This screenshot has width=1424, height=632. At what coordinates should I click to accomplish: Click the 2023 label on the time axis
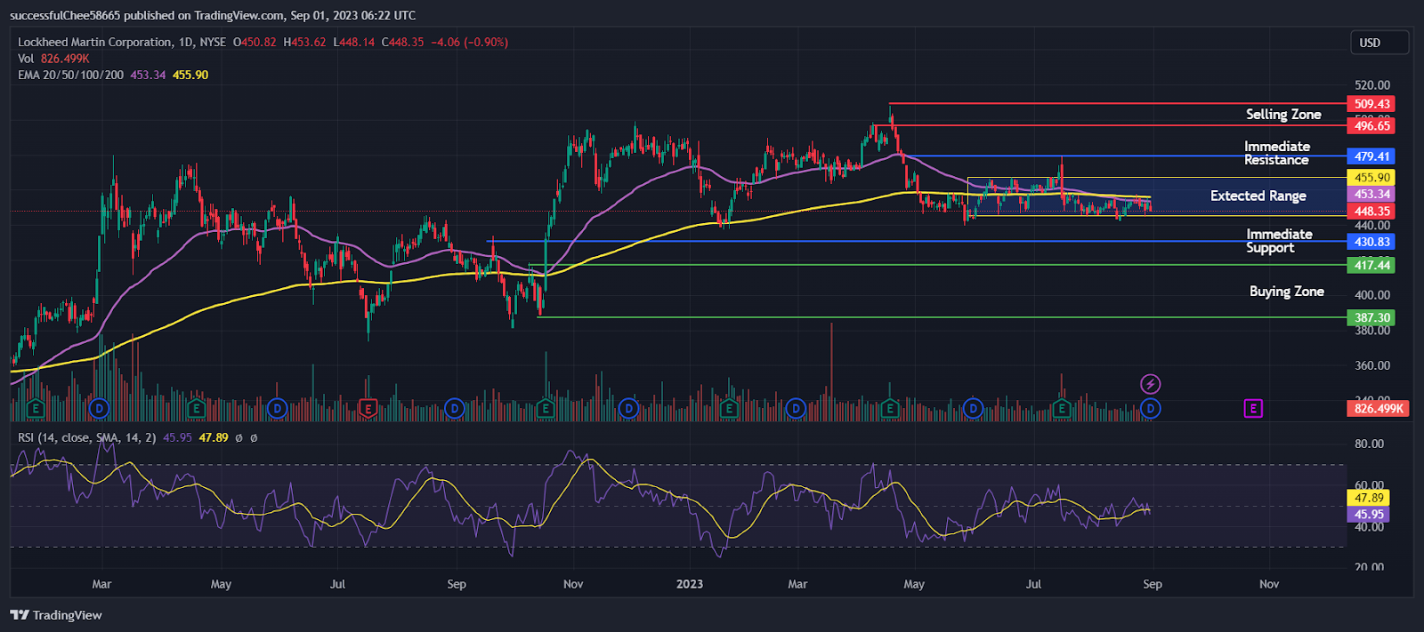point(690,584)
